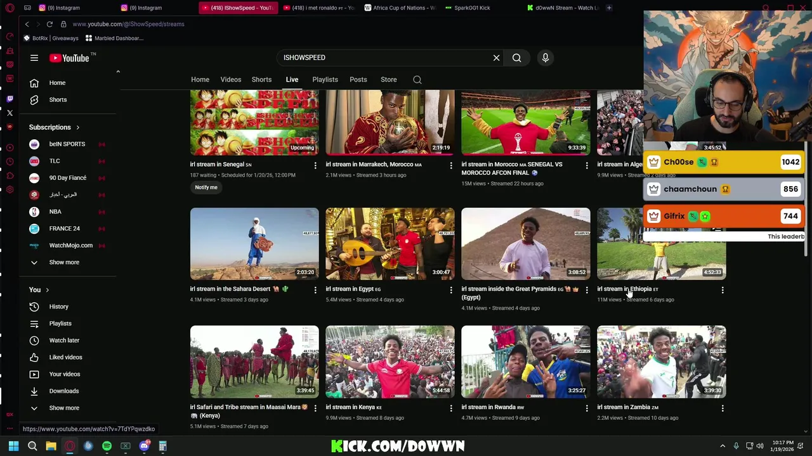Expand the Subscriptions section arrow
This screenshot has height=456, width=812.
pos(77,127)
